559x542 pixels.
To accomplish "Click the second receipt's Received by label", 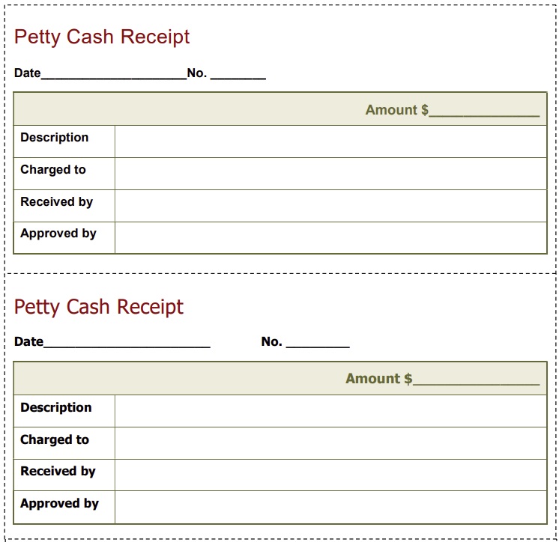I will click(x=58, y=472).
